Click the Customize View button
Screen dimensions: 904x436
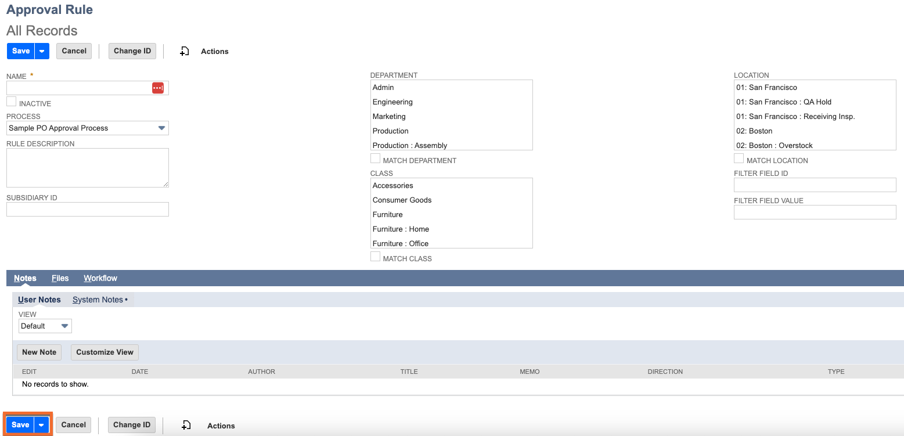[x=105, y=352]
